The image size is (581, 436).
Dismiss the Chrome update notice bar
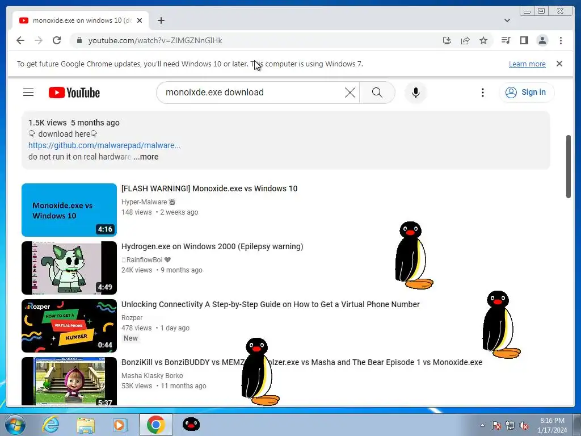[x=559, y=64]
